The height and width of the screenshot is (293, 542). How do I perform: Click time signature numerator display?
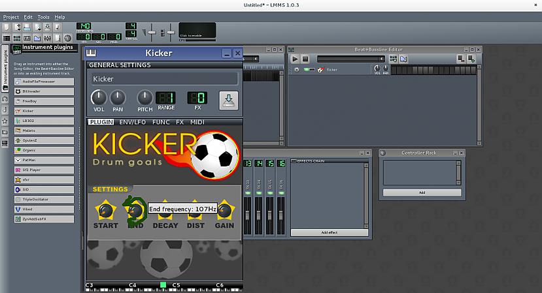tap(131, 26)
